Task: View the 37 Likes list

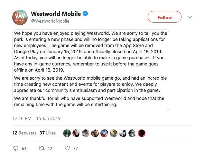Action: click(48, 133)
